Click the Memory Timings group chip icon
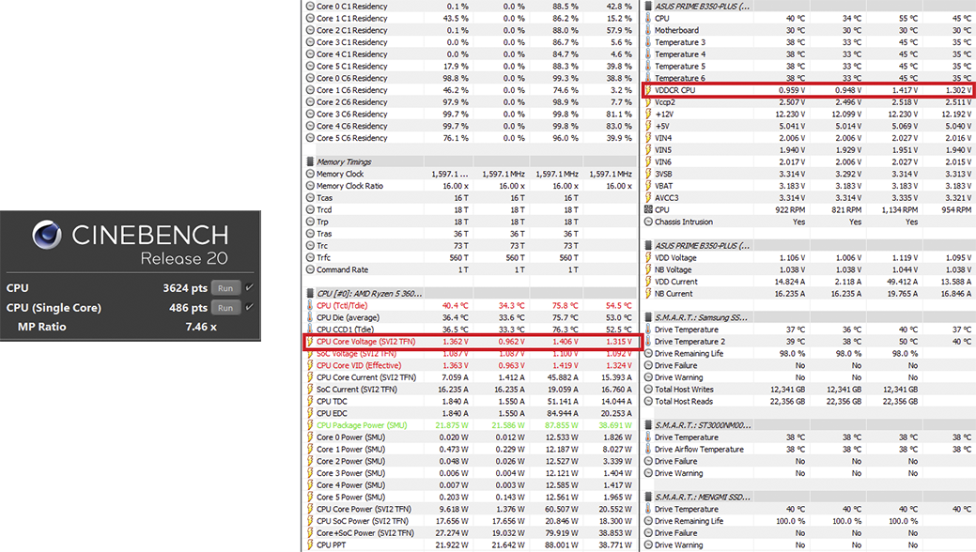Screen dimensions: 976x552 point(310,161)
